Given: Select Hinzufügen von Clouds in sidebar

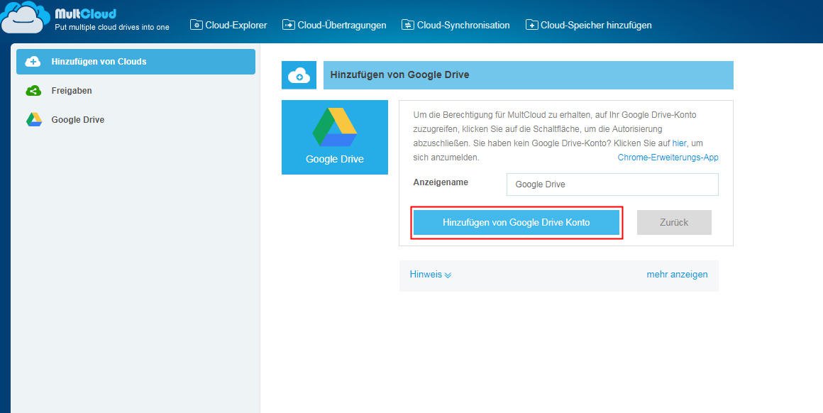Looking at the screenshot, I should point(136,62).
